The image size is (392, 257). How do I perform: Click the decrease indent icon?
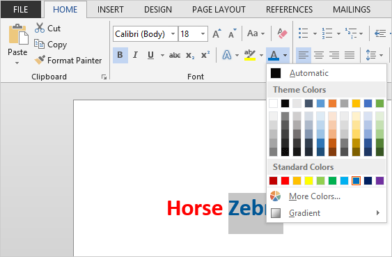point(380,33)
